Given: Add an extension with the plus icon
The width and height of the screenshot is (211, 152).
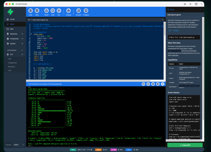Looking at the screenshot, I should (22, 50).
